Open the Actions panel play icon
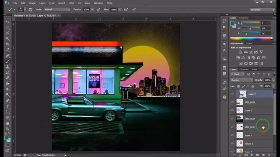Viewport: 280px width, 157px height. coord(224,27)
